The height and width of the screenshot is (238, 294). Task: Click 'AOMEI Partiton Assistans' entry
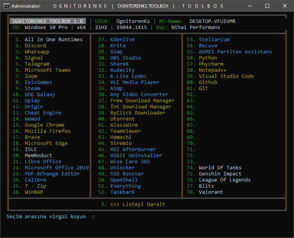(235, 52)
